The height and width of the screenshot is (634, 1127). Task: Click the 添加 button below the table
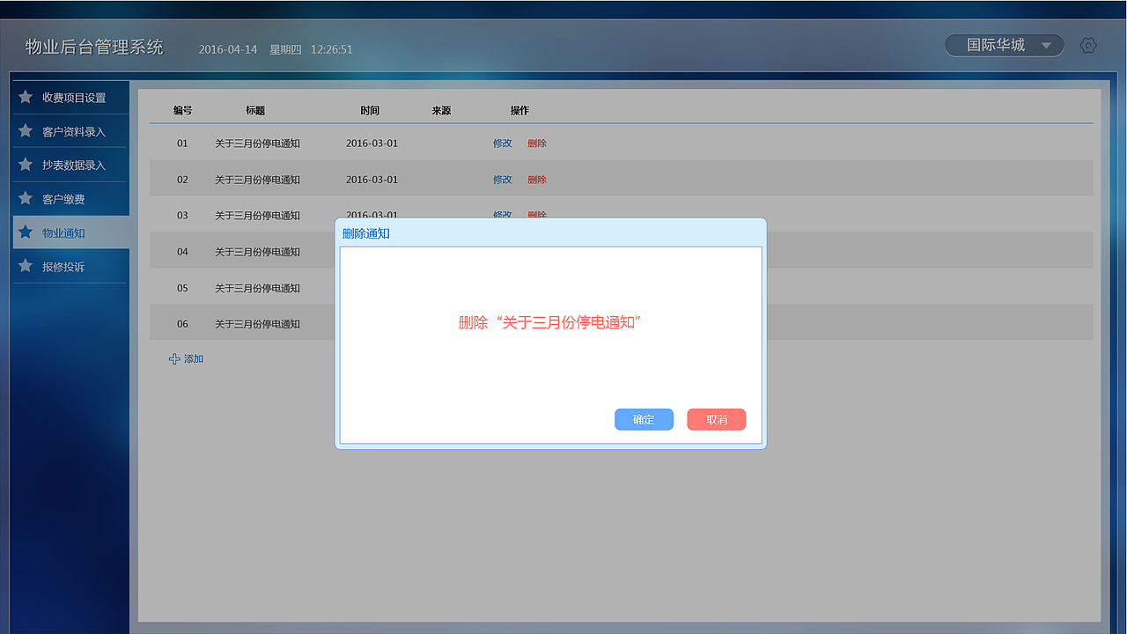pos(194,358)
